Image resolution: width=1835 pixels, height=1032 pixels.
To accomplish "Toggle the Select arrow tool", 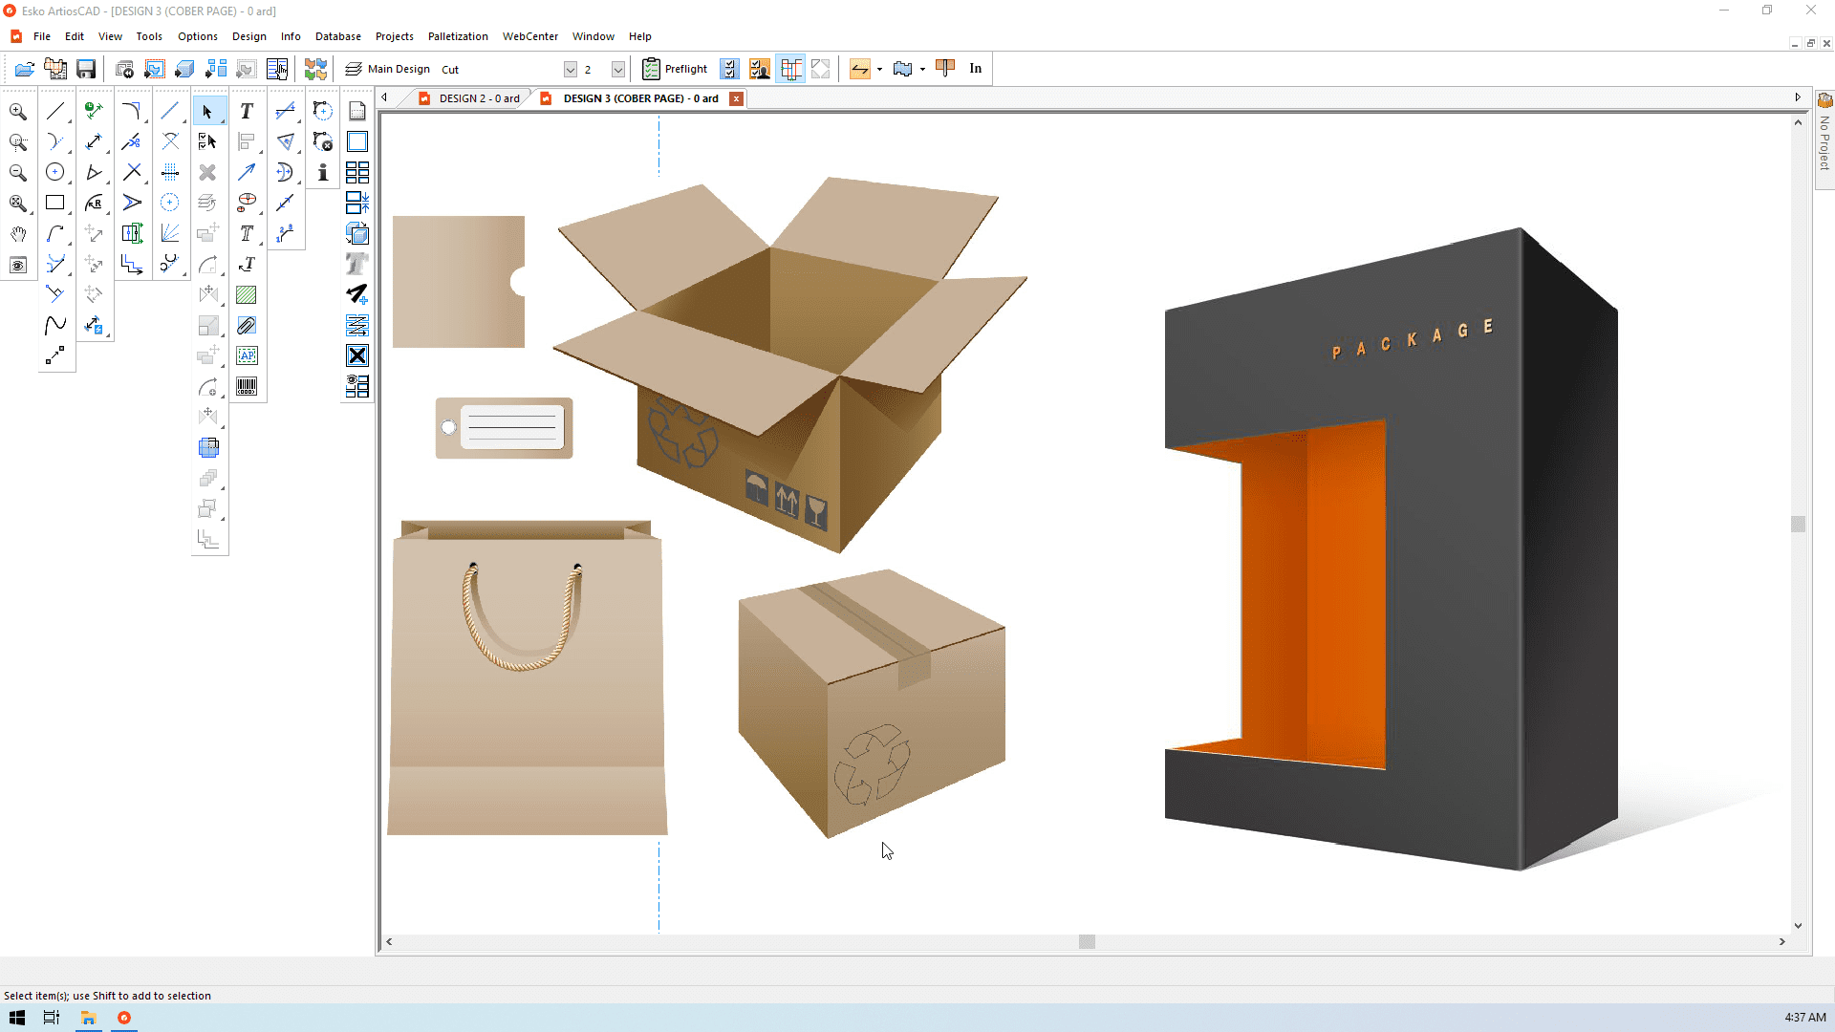I will pos(208,112).
